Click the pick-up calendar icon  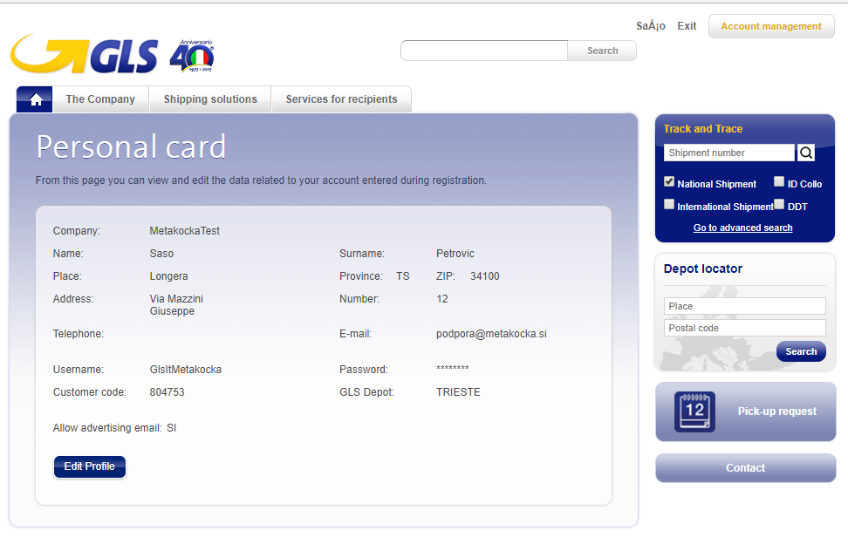coord(695,411)
